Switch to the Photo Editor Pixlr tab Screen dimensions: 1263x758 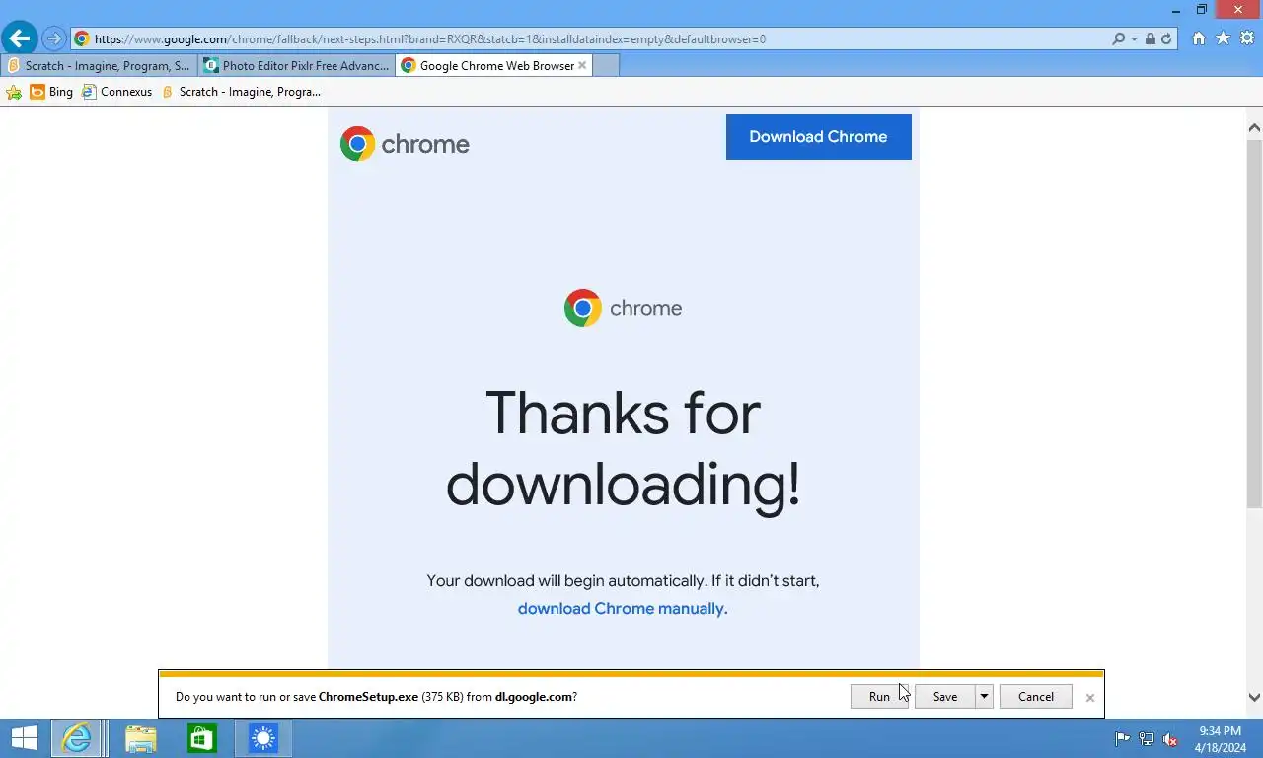pyautogui.click(x=296, y=66)
